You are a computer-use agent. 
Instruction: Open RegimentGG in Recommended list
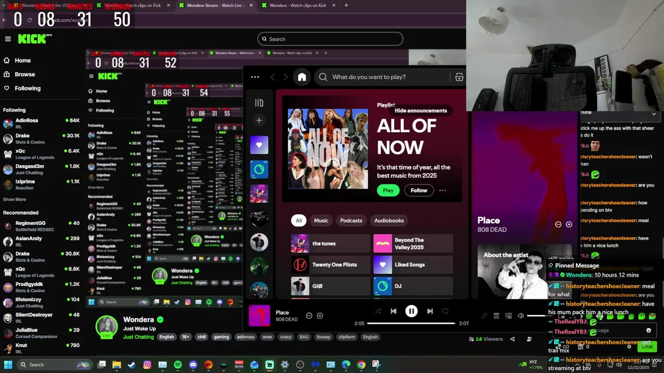pos(41,226)
